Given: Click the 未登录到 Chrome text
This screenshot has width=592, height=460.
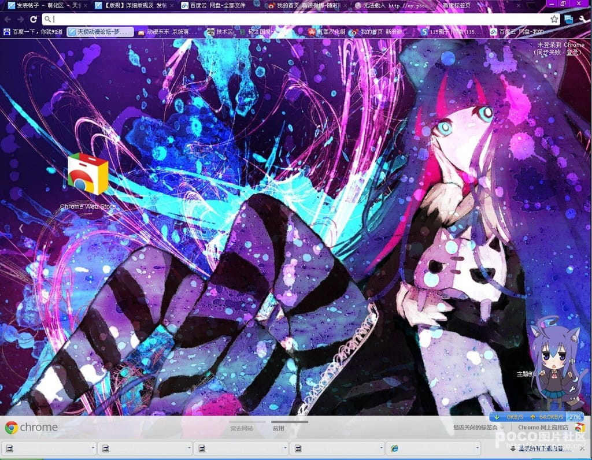Looking at the screenshot, I should (561, 45).
